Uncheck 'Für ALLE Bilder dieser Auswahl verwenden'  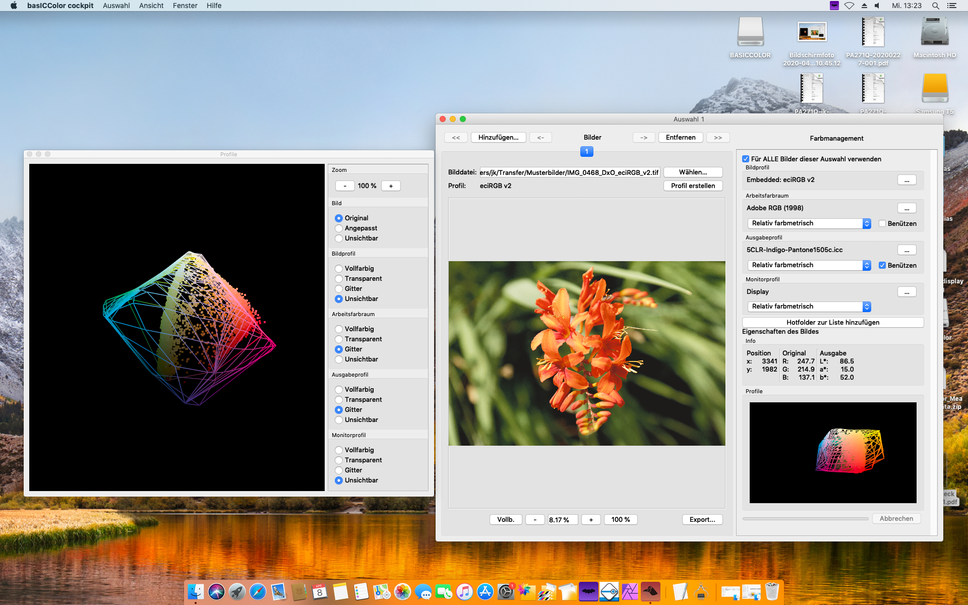coord(746,159)
